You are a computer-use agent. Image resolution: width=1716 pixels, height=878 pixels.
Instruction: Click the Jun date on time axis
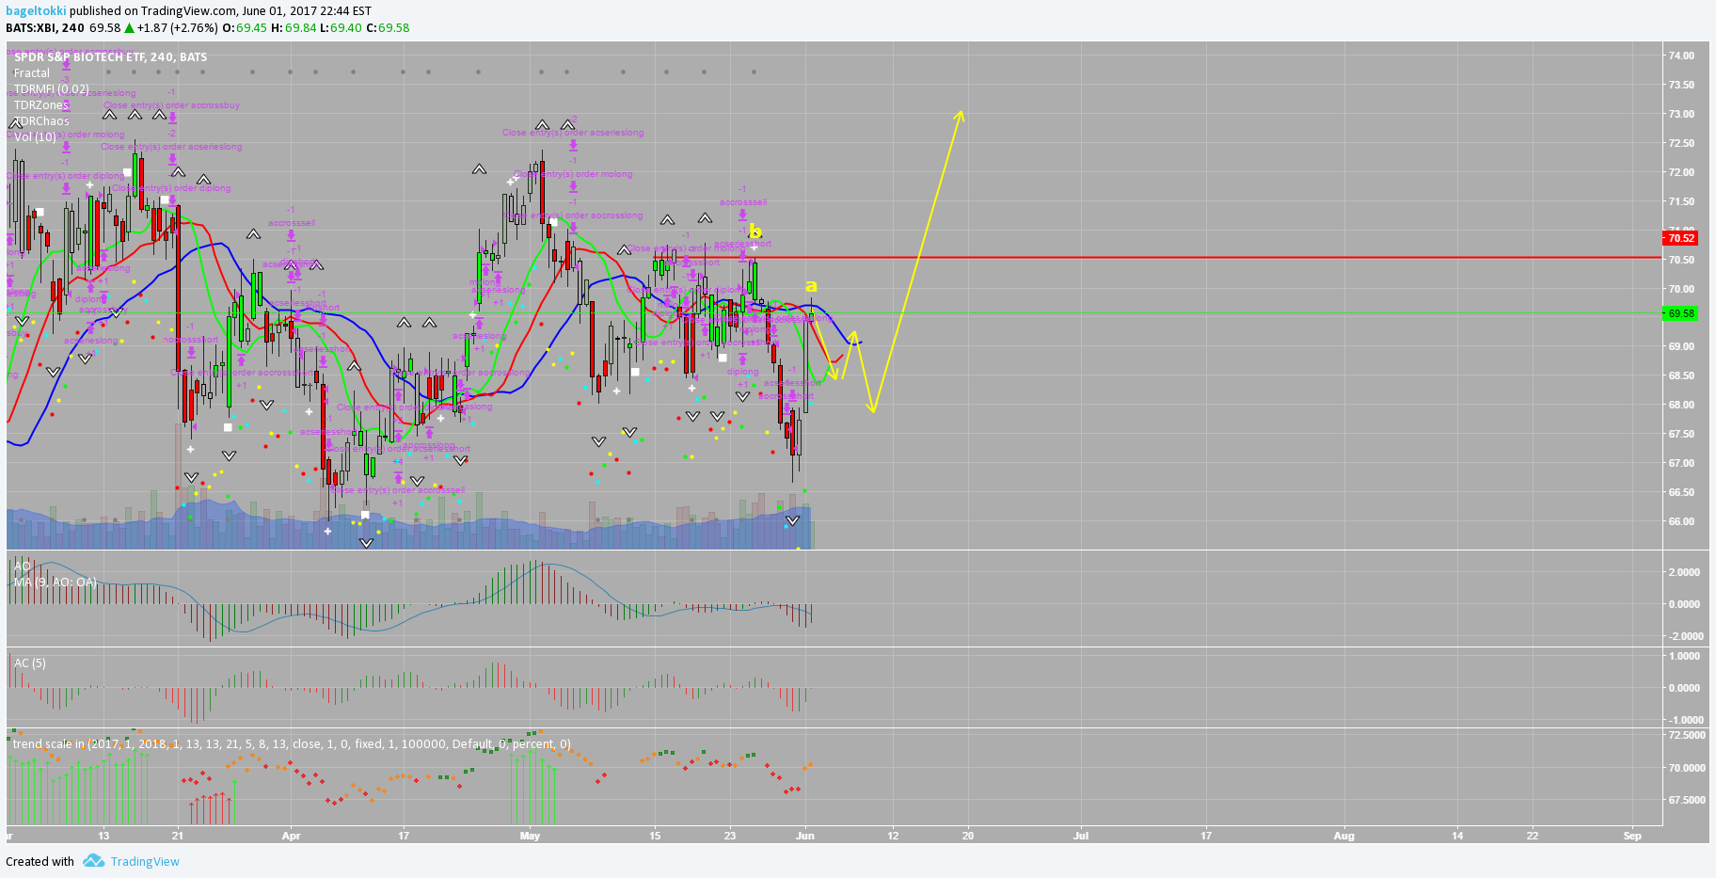pyautogui.click(x=804, y=836)
